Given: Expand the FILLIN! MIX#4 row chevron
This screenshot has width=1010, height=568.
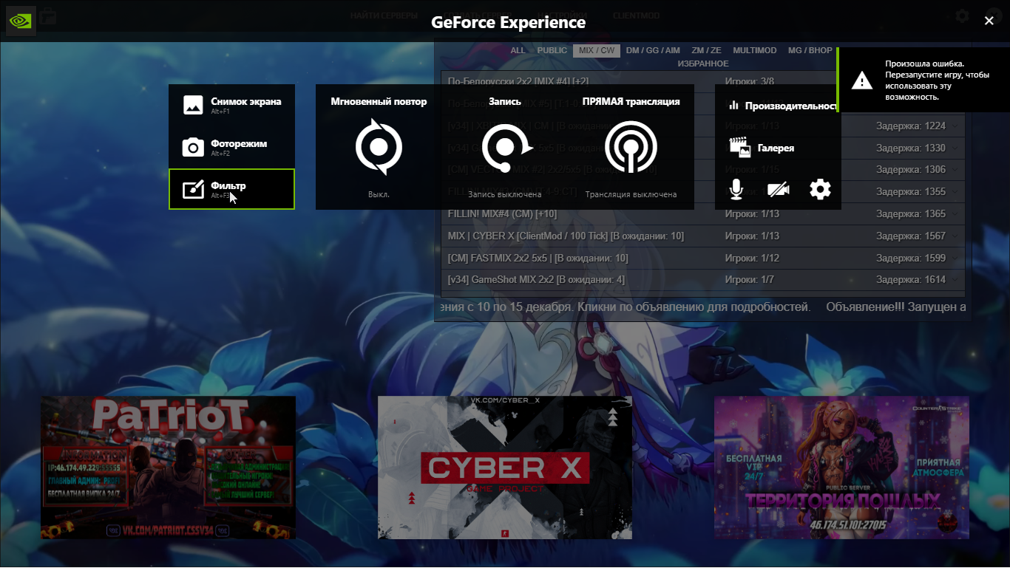Looking at the screenshot, I should tap(956, 213).
